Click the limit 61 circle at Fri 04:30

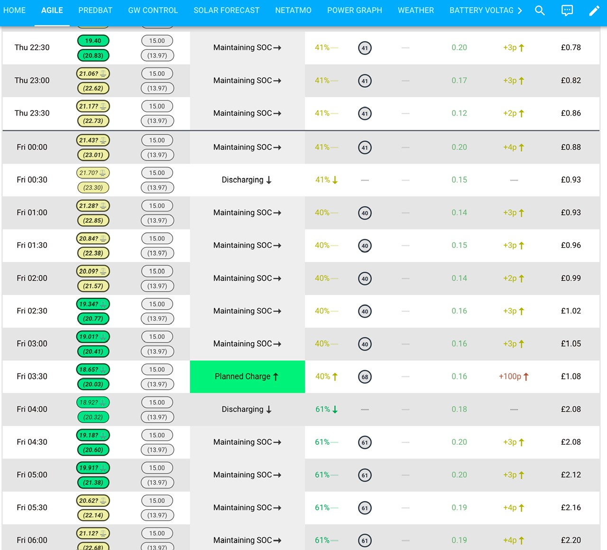tap(365, 442)
